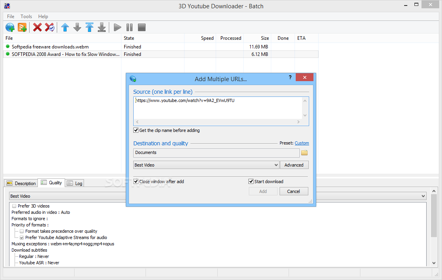Image resolution: width=442 pixels, height=280 pixels.
Task: Click the Move to Top arrow icon
Action: click(90, 27)
